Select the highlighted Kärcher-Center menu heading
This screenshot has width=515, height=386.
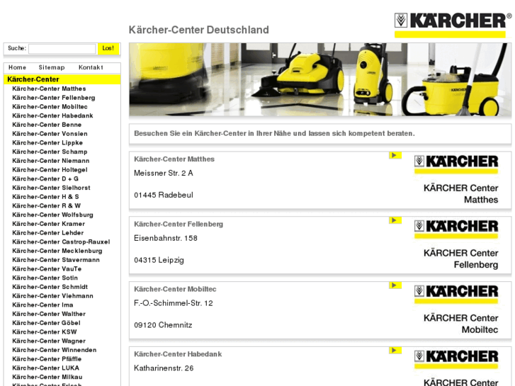point(62,79)
